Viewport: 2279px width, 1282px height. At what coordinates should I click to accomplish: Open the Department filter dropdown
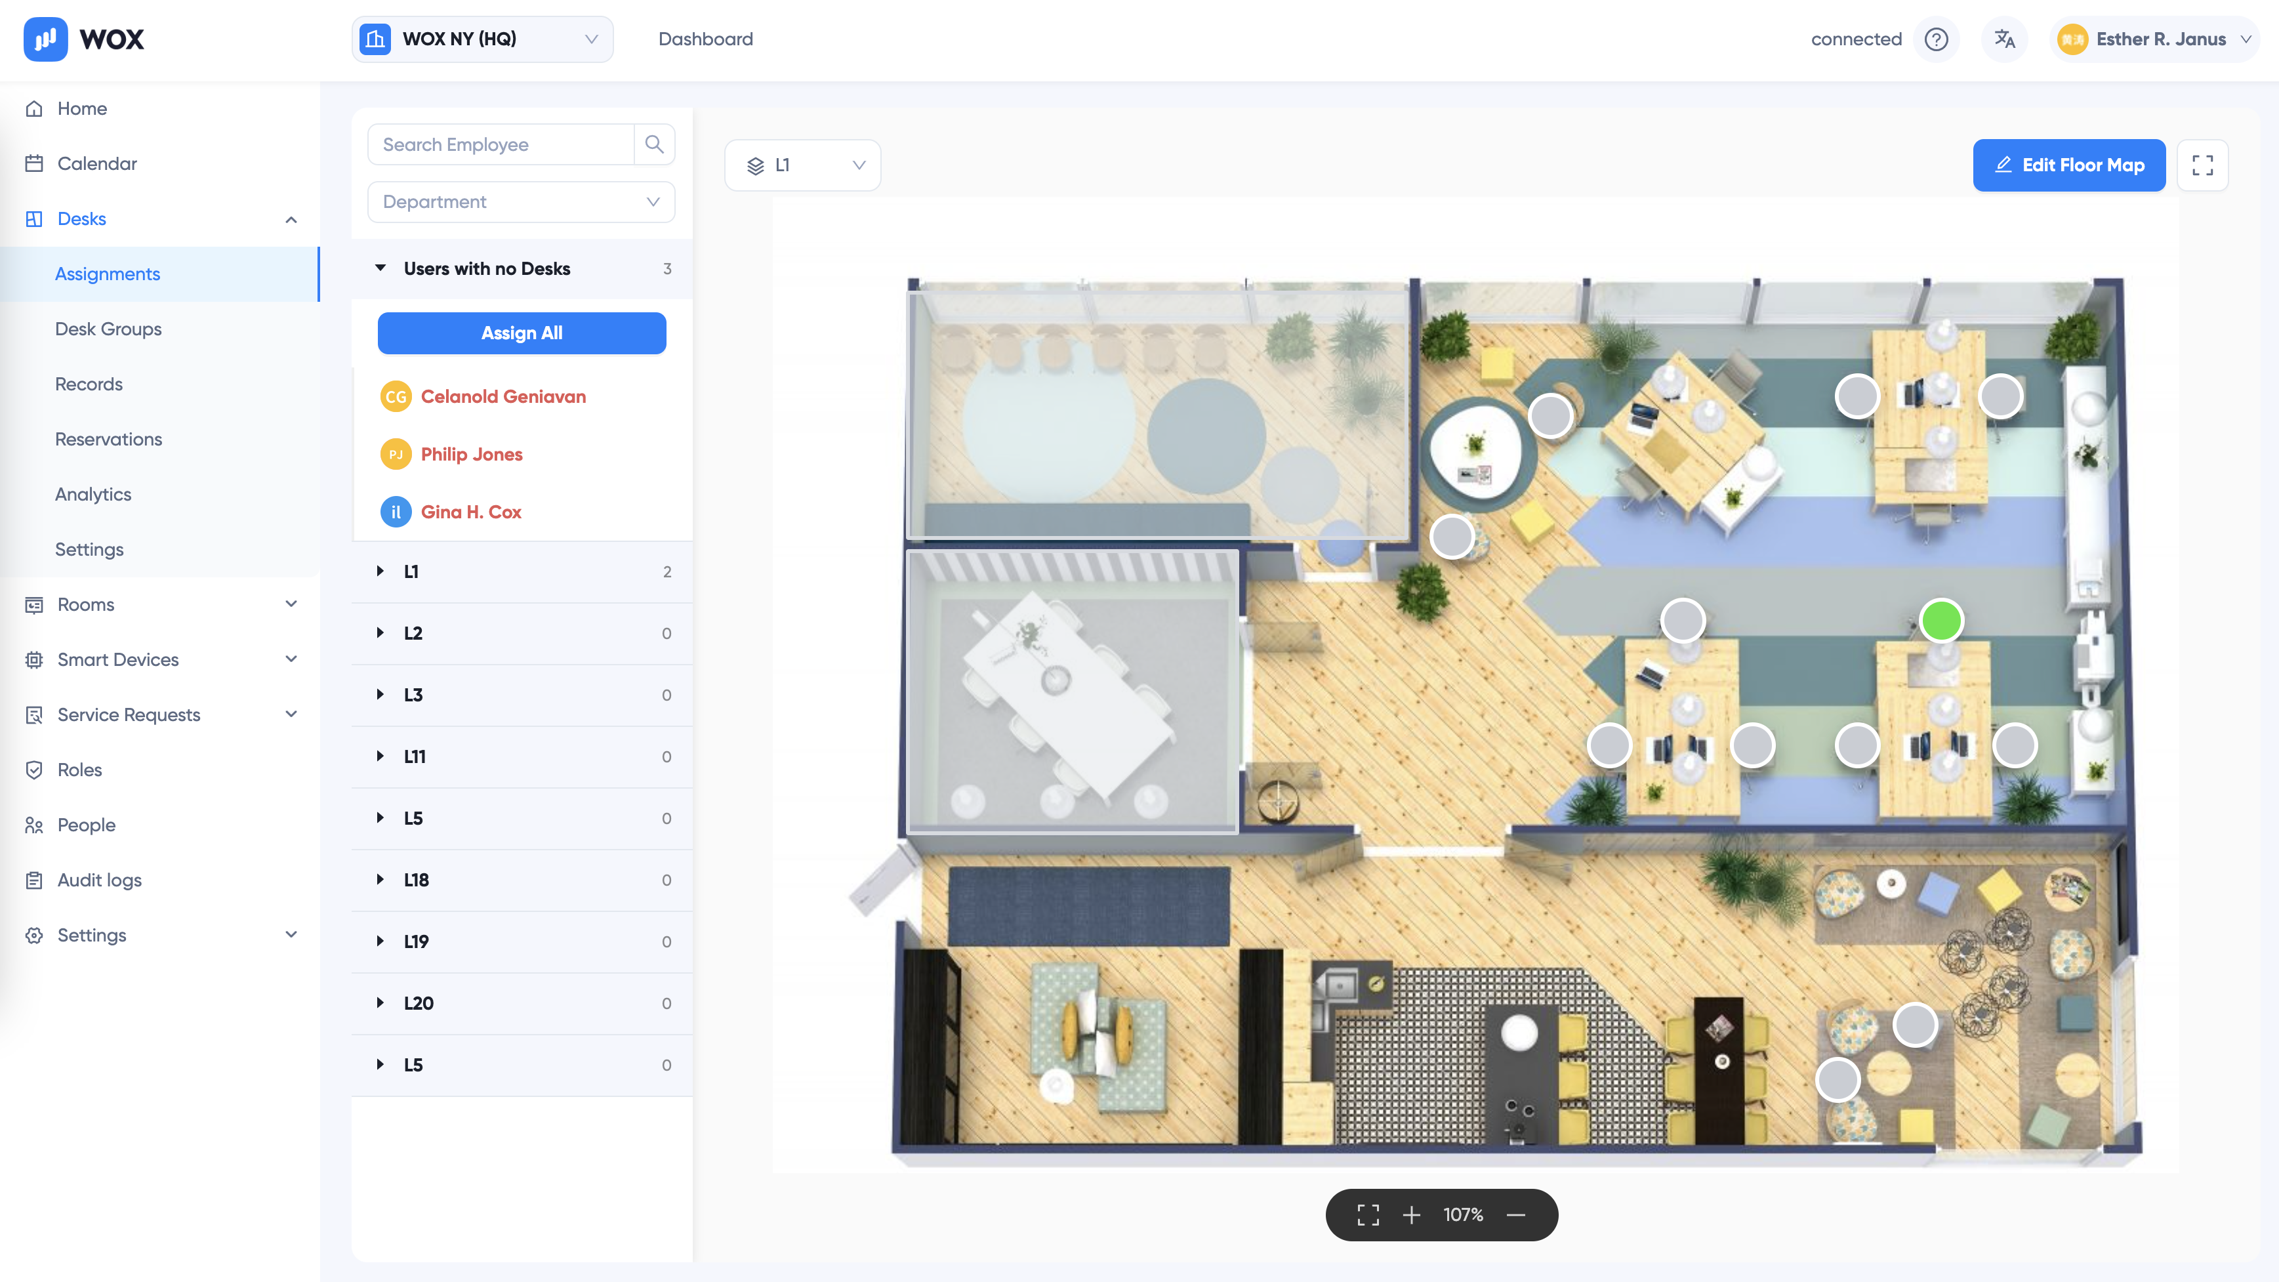coord(521,201)
